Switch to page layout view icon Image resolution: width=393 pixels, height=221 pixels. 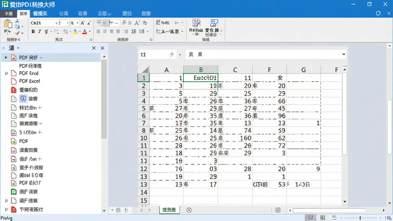(x=322, y=218)
